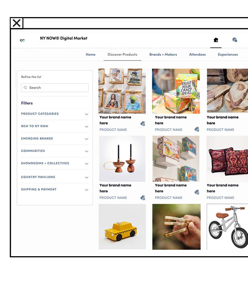Switch to the Brands + Makers tab
Image resolution: width=248 pixels, height=289 pixels.
(x=163, y=55)
